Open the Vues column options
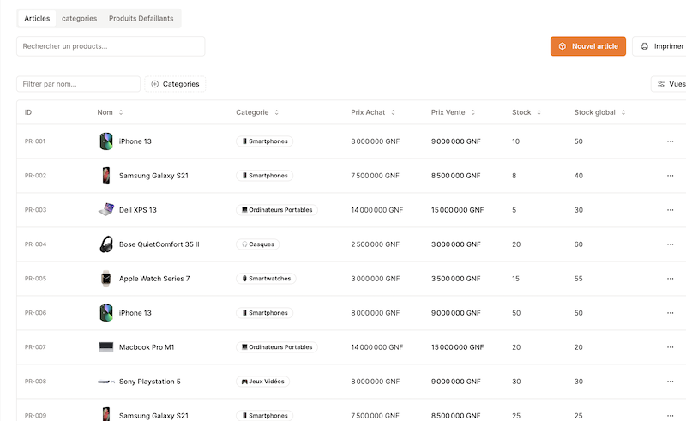The height and width of the screenshot is (421, 686). click(x=670, y=84)
